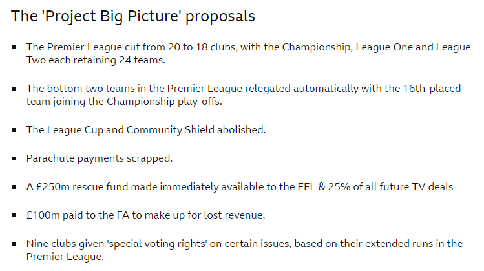Click the 'Project Big Picture' proposals heading
Image resolution: width=484 pixels, height=271 pixels.
[132, 16]
